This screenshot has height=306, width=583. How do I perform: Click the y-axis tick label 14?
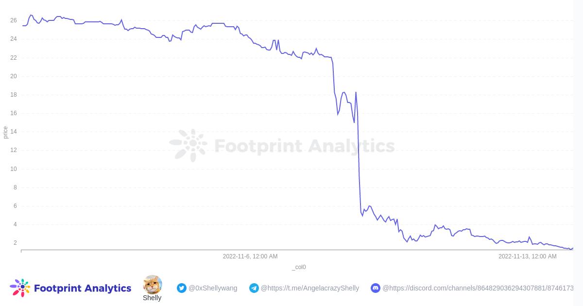pos(14,132)
